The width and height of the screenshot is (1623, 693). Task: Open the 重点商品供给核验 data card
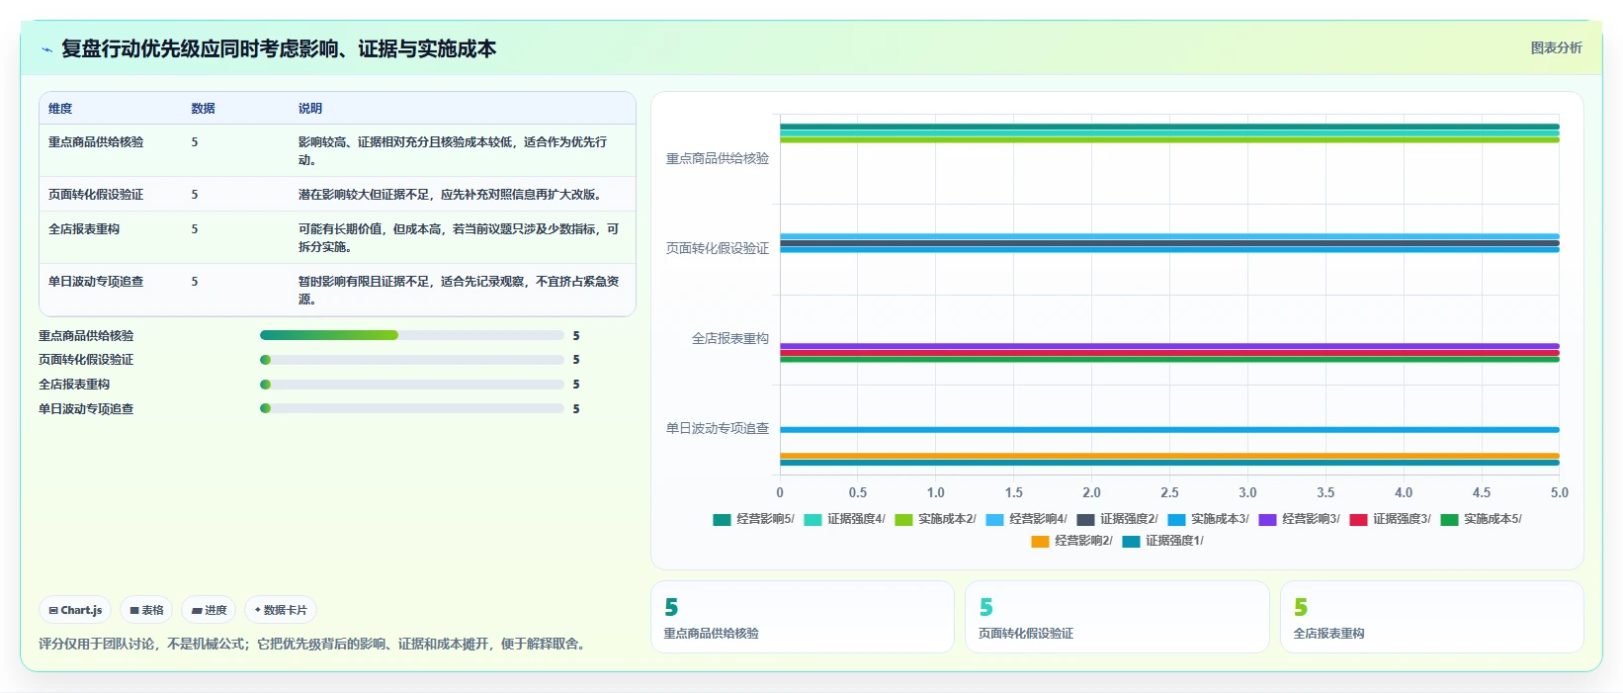[x=803, y=617]
